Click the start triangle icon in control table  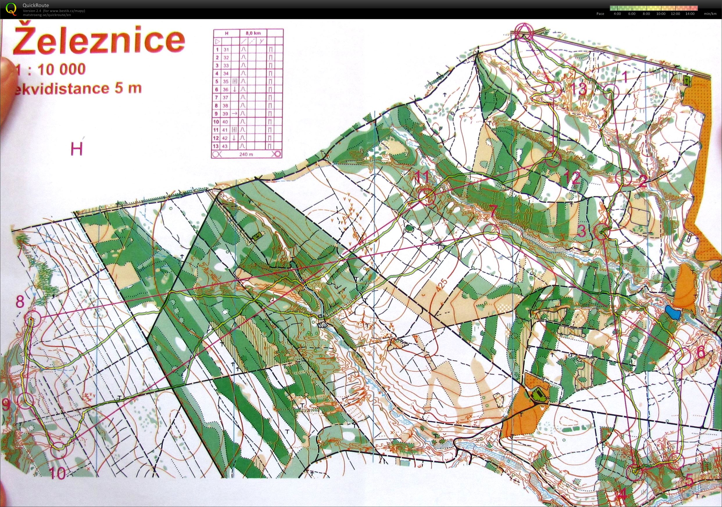(x=217, y=41)
